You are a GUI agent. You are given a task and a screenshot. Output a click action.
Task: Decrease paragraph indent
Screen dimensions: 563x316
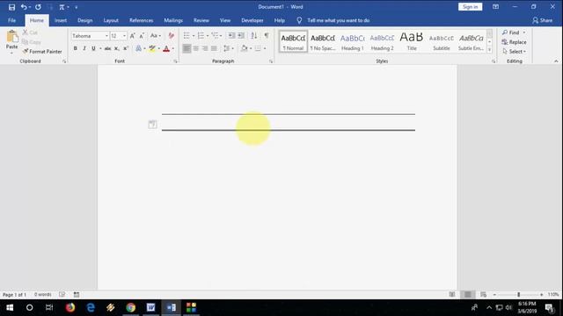click(x=231, y=35)
